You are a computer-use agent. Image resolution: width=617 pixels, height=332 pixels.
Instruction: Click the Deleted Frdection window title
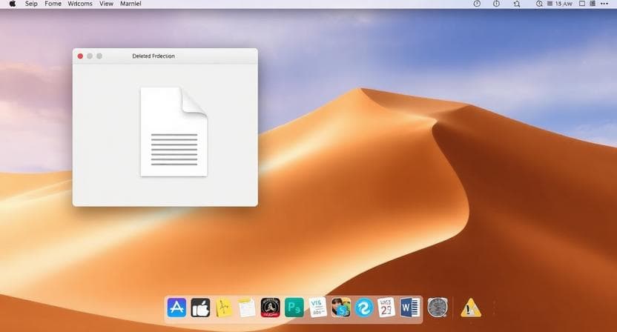[x=154, y=56]
